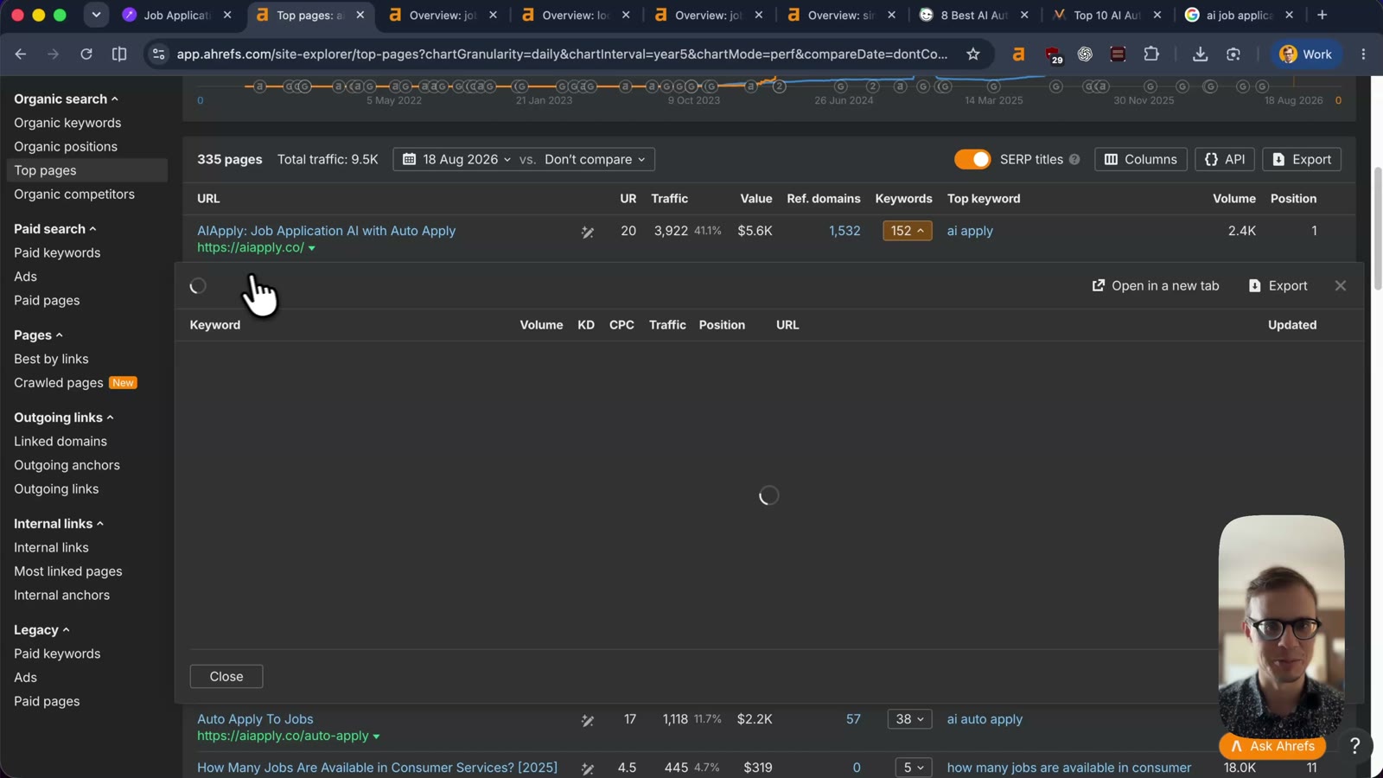Click the page vertical scrollbar
1383x778 pixels.
(1377, 229)
